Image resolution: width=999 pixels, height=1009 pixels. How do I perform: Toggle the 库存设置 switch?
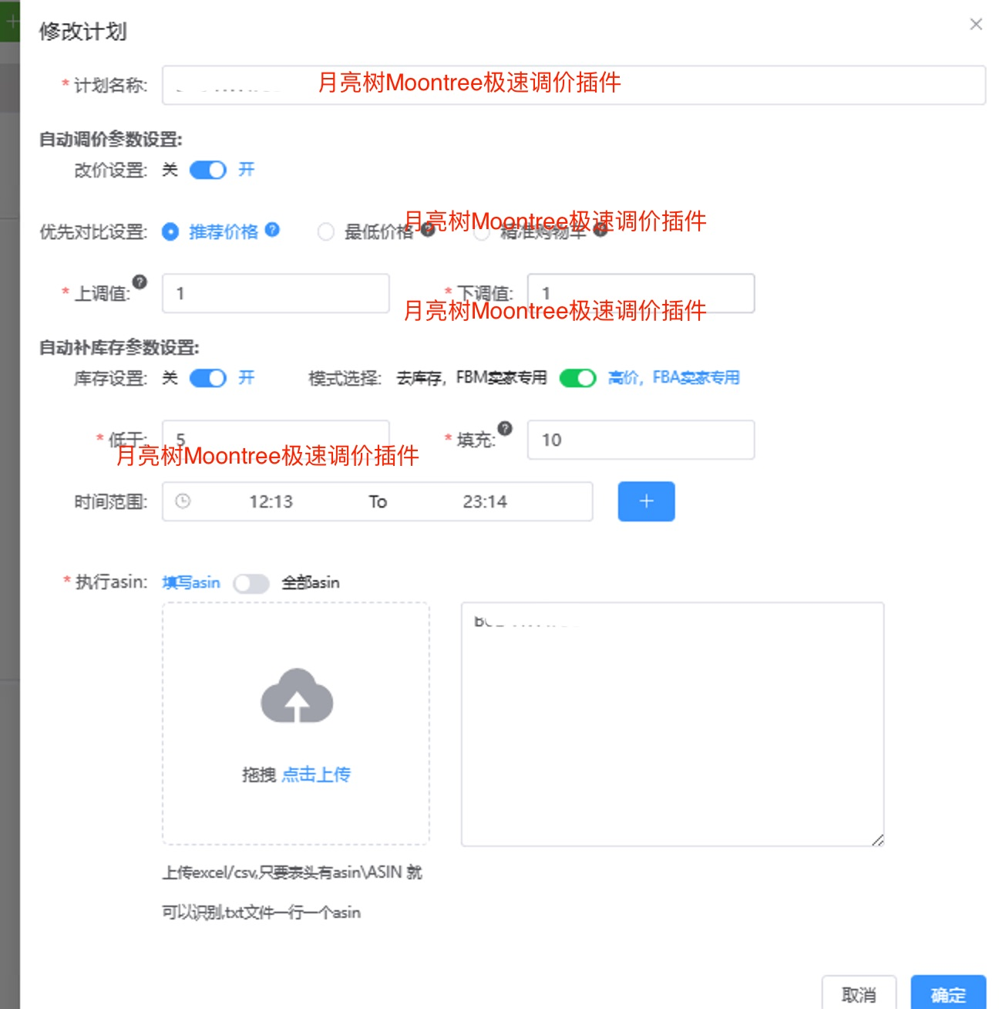[x=208, y=378]
